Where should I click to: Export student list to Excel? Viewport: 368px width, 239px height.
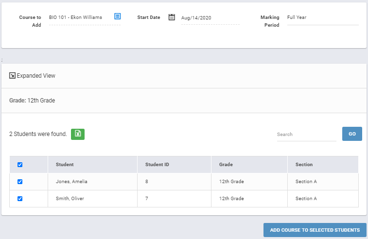pos(78,134)
